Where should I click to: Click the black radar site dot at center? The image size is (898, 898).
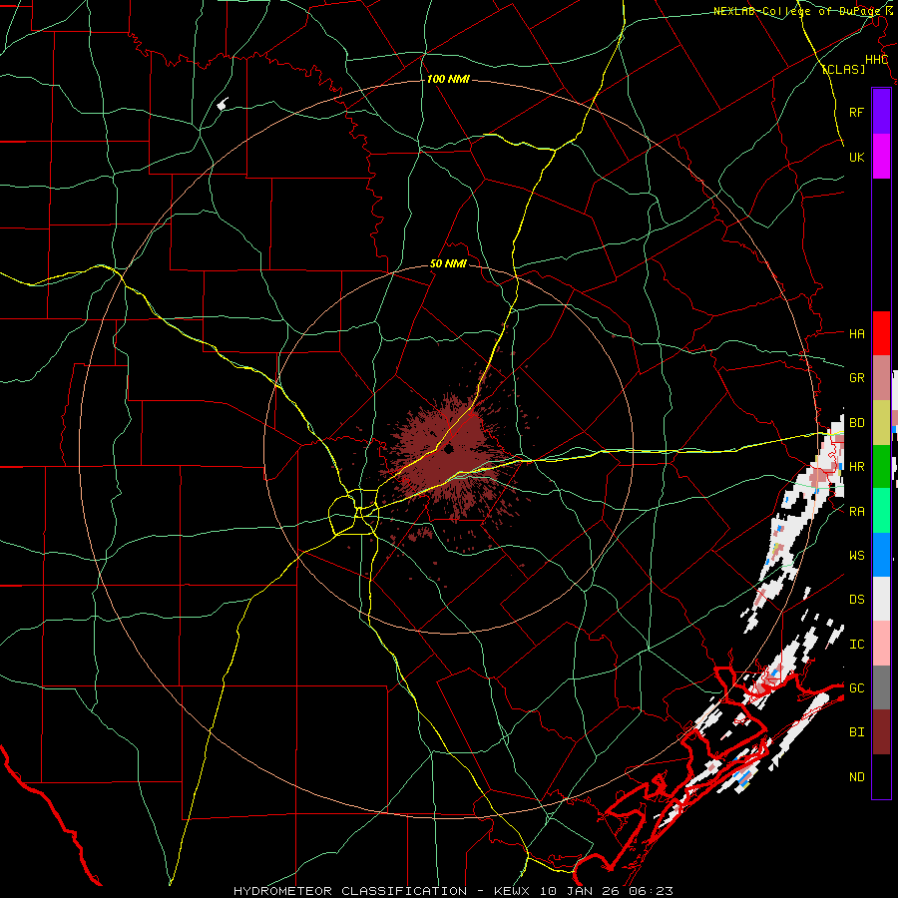click(448, 449)
